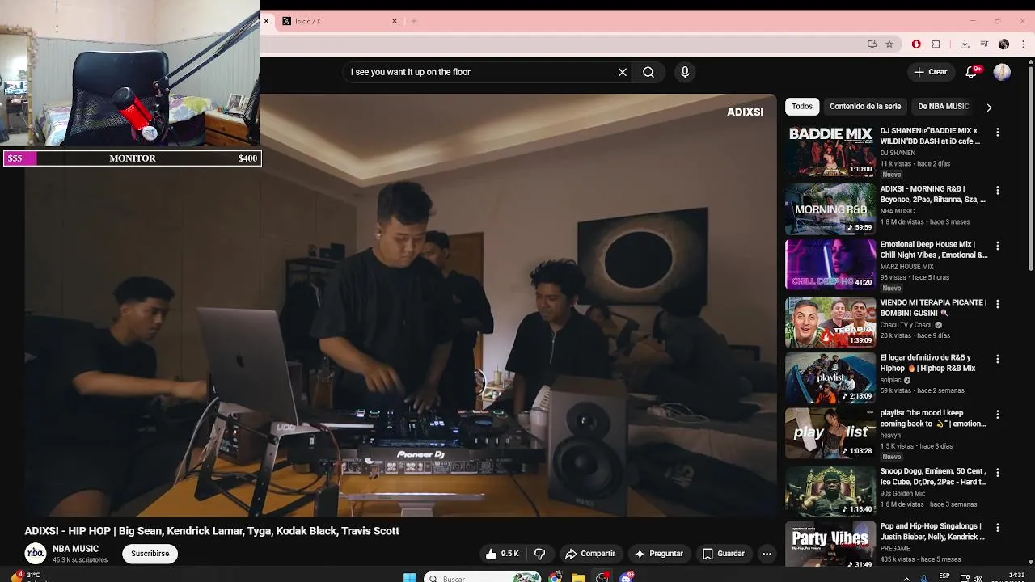Image resolution: width=1035 pixels, height=582 pixels.
Task: Open more actions ellipsis below the video
Action: point(767,554)
